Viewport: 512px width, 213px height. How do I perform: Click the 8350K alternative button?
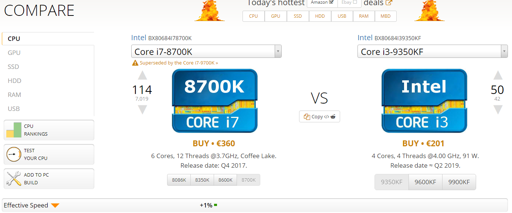click(202, 180)
